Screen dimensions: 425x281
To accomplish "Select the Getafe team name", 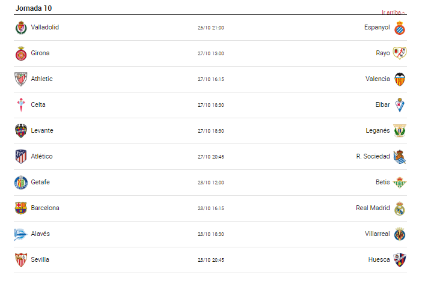I will [40, 182].
